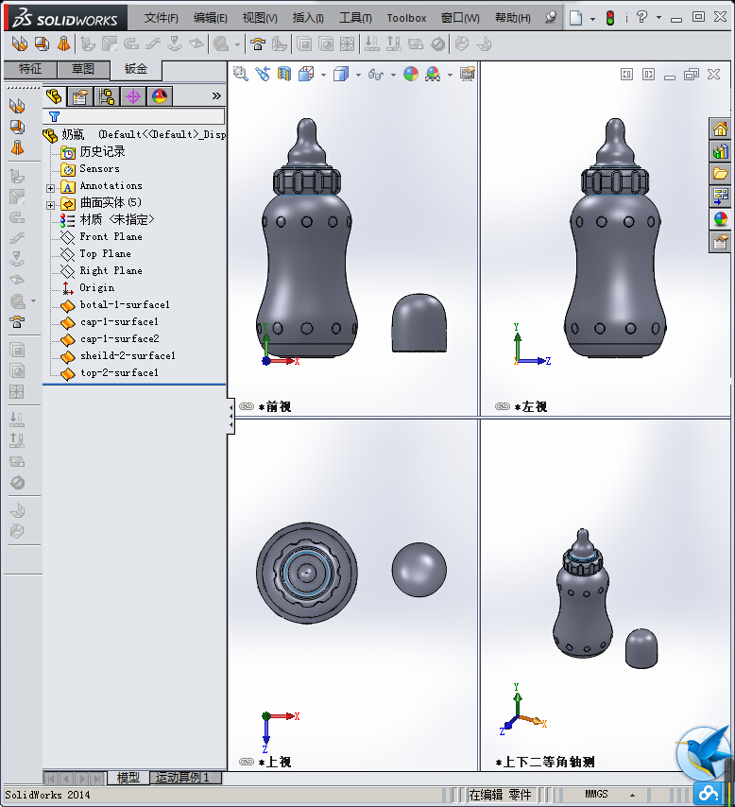
Task: Open the DisplayManager color ball tab
Action: pyautogui.click(x=160, y=96)
